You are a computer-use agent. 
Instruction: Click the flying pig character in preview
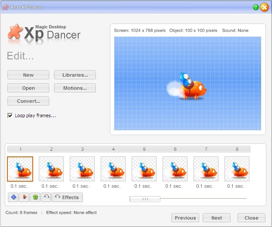tap(187, 86)
